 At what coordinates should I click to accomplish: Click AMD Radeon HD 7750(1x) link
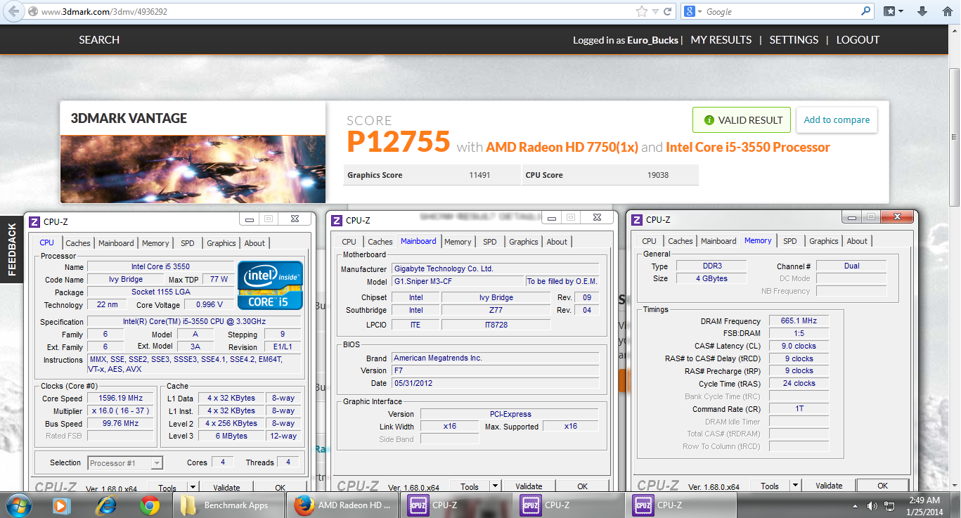(562, 148)
